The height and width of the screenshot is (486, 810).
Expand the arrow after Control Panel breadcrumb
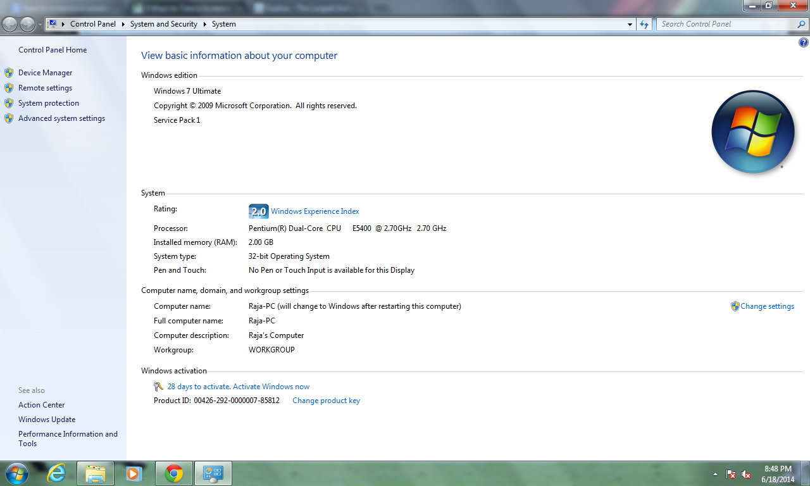(x=123, y=24)
